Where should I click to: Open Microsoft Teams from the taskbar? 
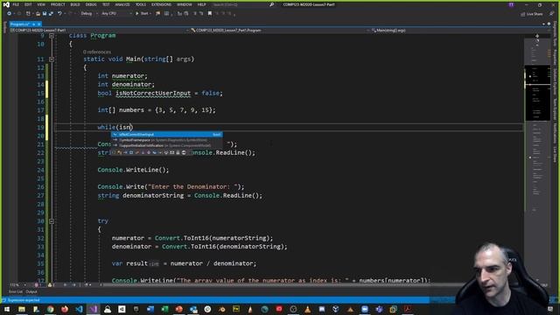[379, 309]
